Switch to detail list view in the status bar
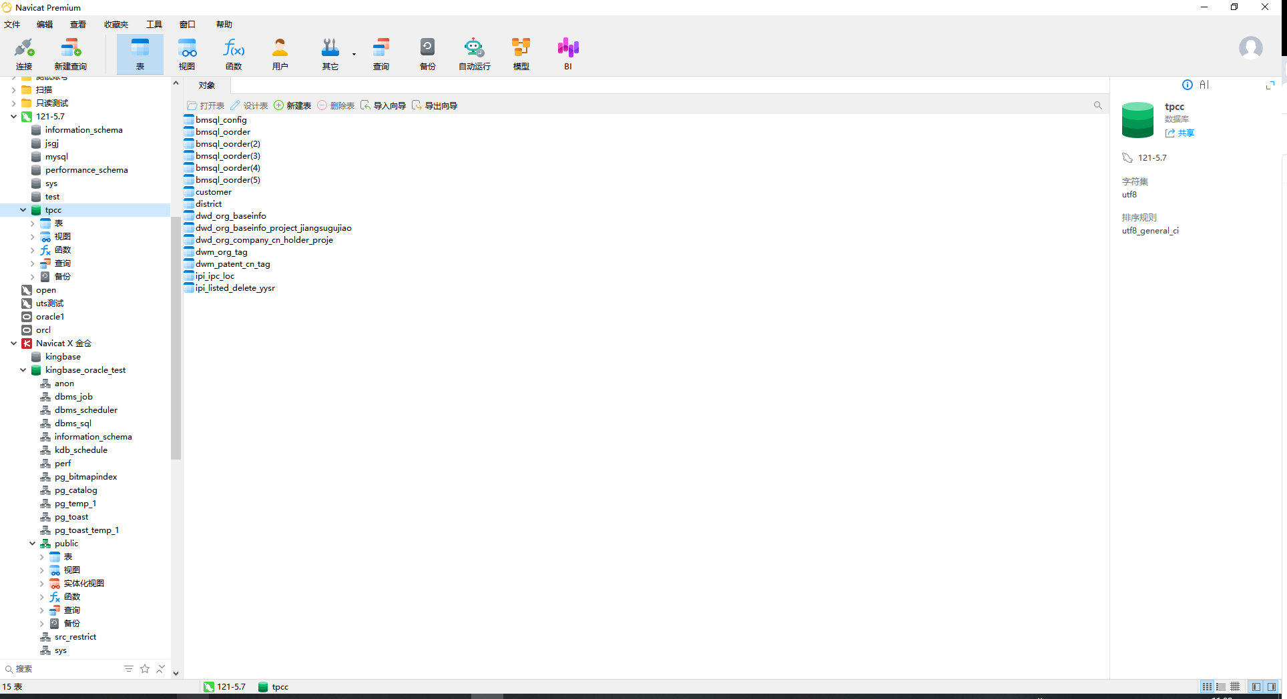1287x699 pixels. click(x=1221, y=687)
